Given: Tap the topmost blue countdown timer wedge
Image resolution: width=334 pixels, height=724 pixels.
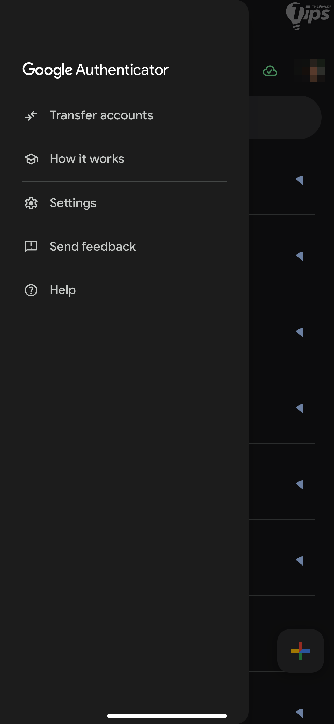Looking at the screenshot, I should tap(300, 180).
